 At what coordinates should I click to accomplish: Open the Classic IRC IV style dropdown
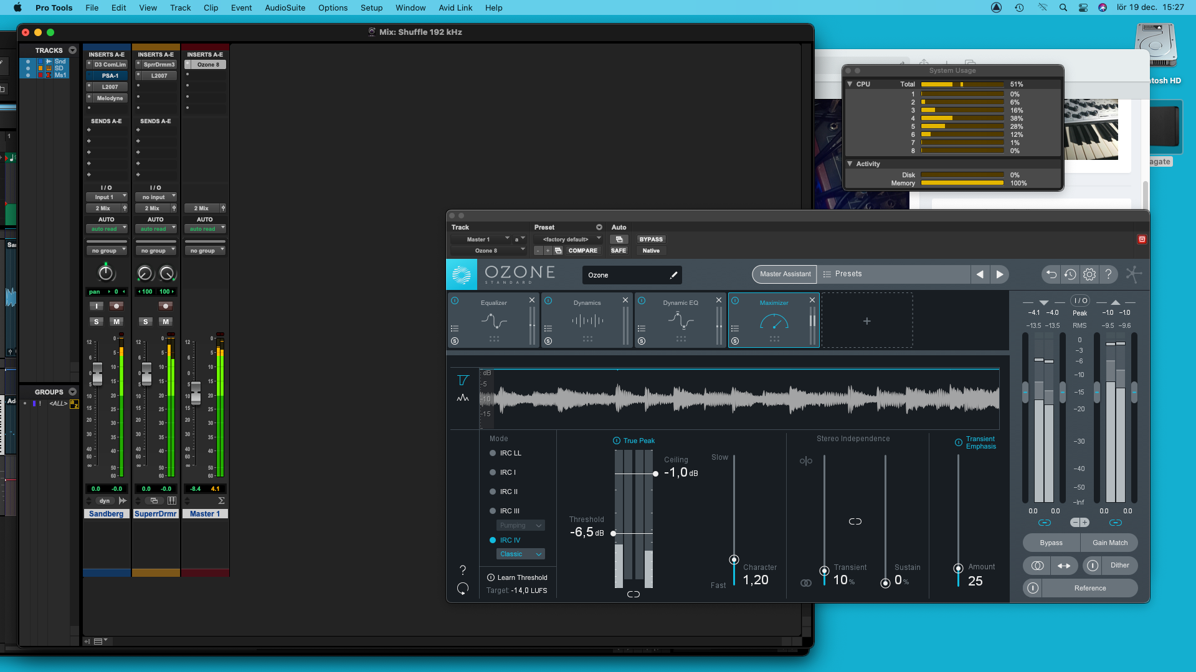[x=521, y=554]
